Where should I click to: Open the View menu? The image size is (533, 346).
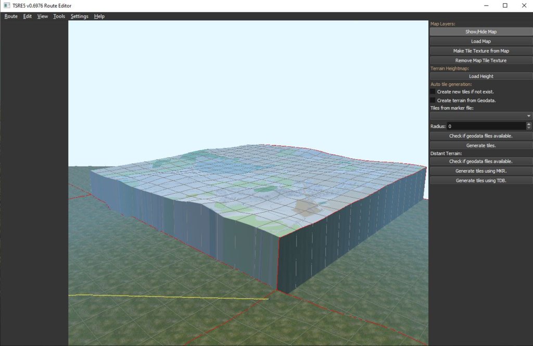click(x=43, y=16)
